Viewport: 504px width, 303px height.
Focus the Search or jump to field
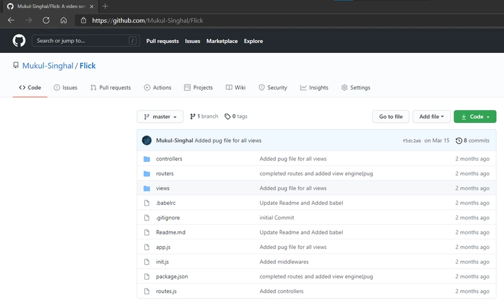(x=86, y=41)
